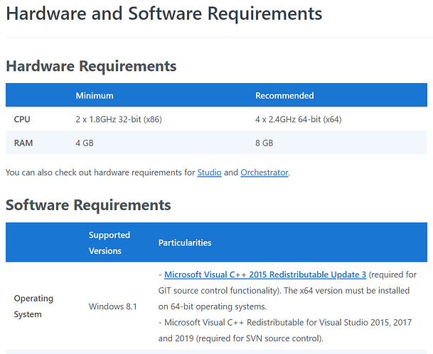433x354 pixels.
Task: Click the 2 x 1.8GHz 32-bit cell
Action: coord(119,119)
